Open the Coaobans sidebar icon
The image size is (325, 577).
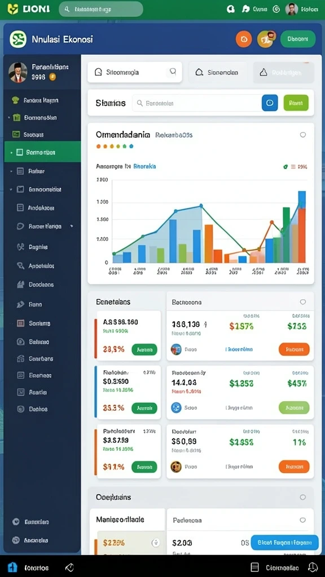21,358
